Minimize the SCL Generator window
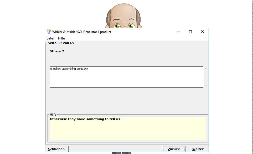 click(179, 32)
